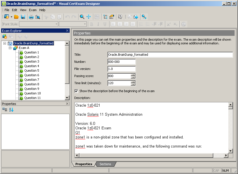Click the alphabetical sort icon in Properties panel
Screen dimensions: 238x174
[x=11, y=109]
